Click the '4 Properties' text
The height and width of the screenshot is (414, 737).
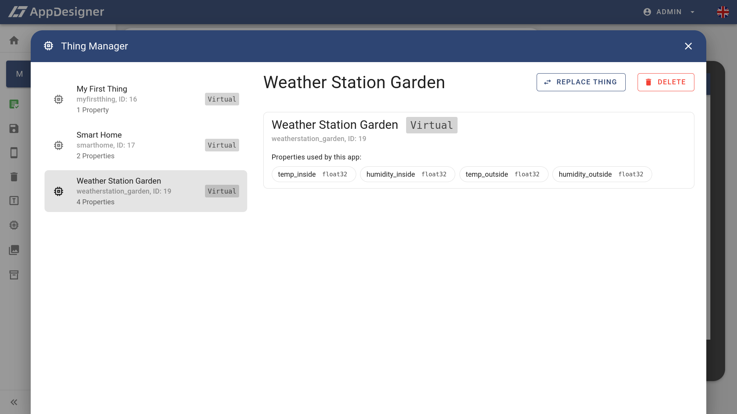coord(95,202)
